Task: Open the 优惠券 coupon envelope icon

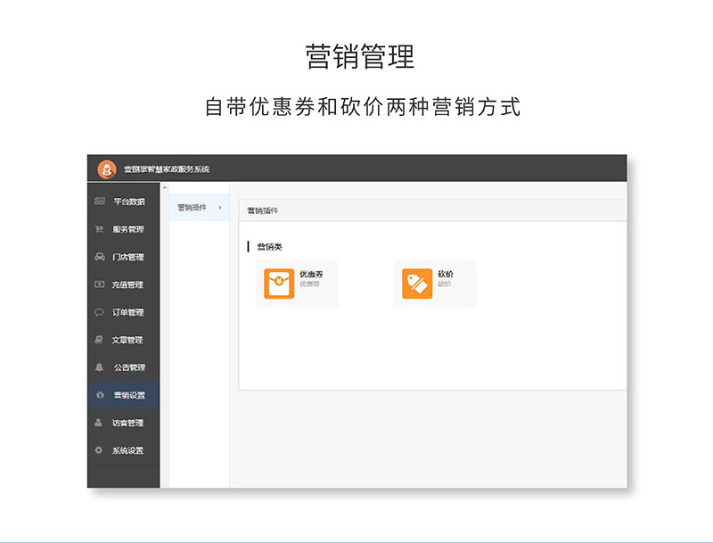Action: point(279,284)
